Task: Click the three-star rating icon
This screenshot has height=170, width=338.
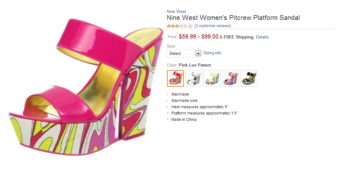Action: click(177, 26)
